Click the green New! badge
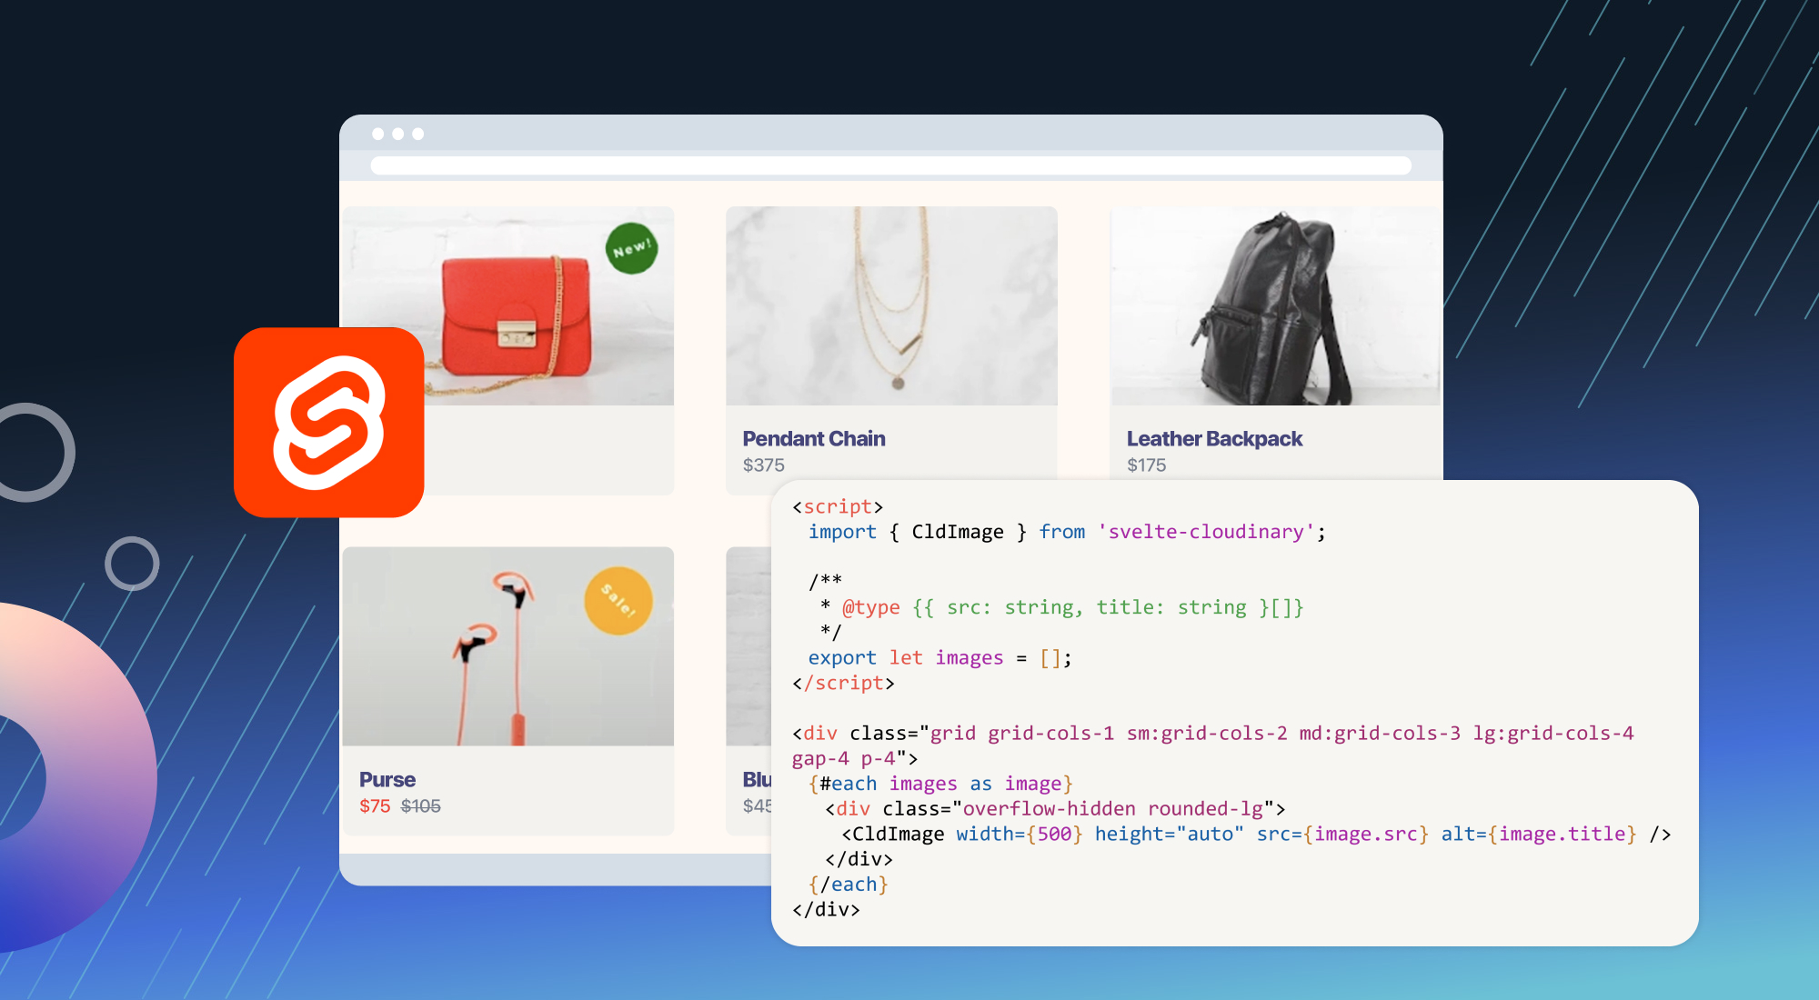 tap(633, 245)
